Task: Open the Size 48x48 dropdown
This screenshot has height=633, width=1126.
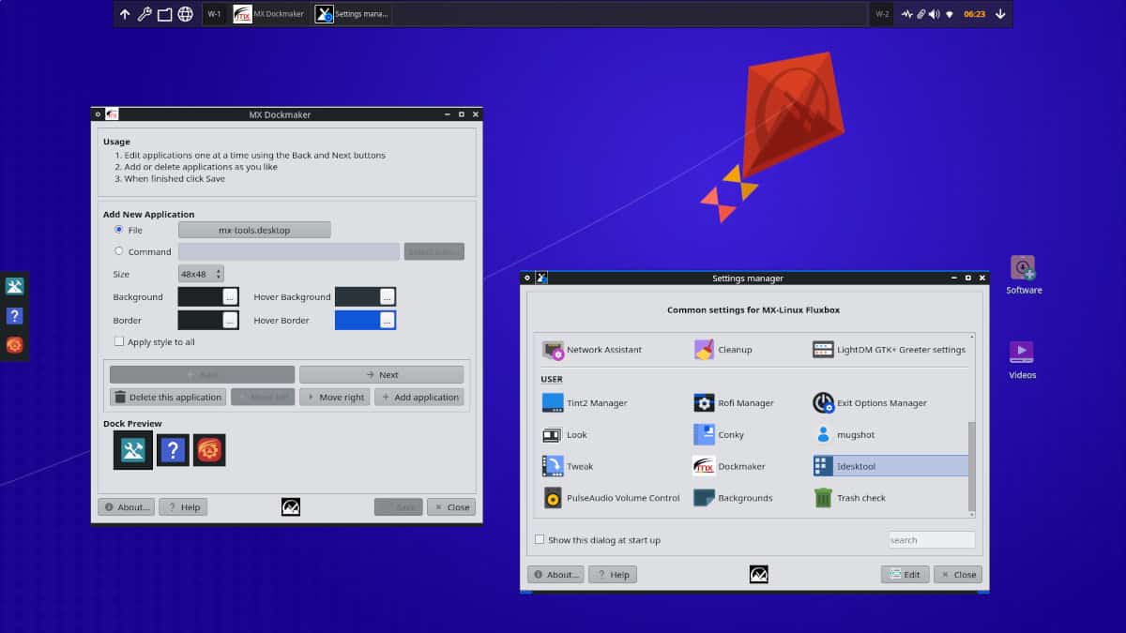Action: point(201,274)
